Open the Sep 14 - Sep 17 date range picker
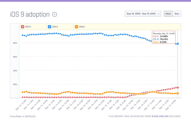The height and width of the screenshot is (120, 191). pos(143,14)
